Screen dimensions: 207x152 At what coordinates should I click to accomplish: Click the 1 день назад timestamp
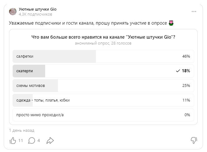click(22, 131)
